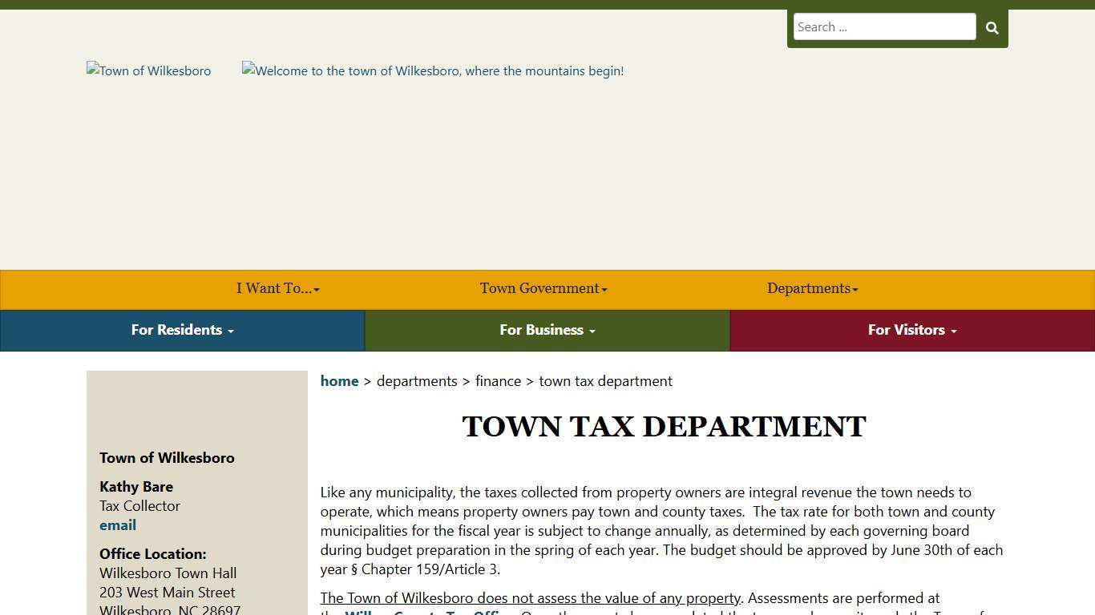Screen dimensions: 1095x615
Task: Select the For Visitors navigation tab
Action: click(912, 330)
